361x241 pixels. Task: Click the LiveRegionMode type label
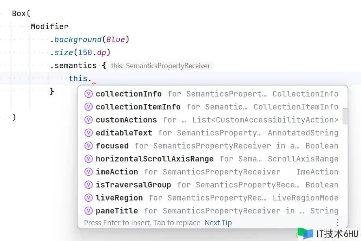coord(305,198)
